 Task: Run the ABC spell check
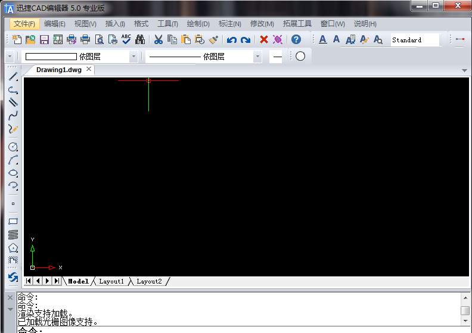pyautogui.click(x=126, y=39)
